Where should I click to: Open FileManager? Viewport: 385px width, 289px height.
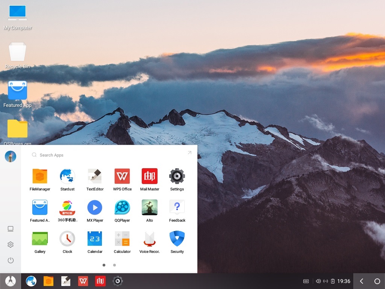[x=40, y=176]
